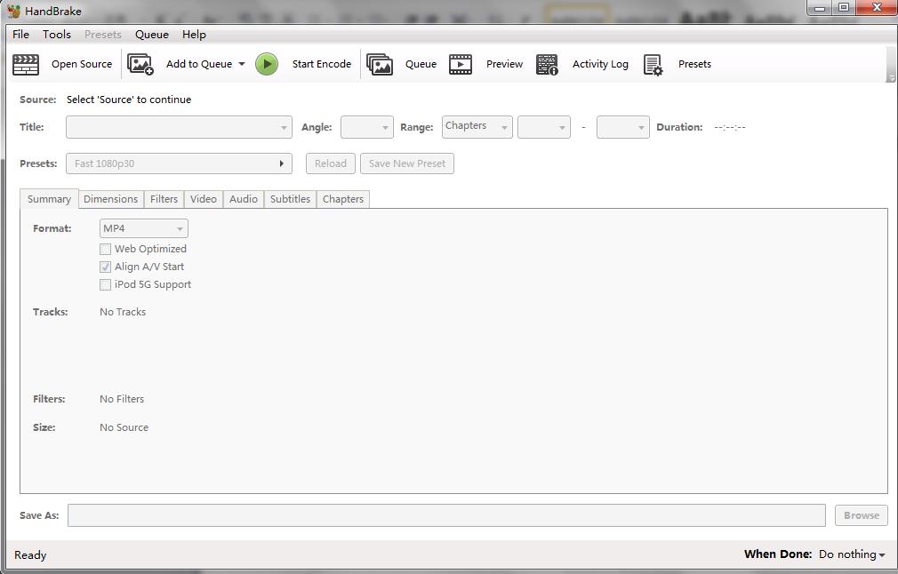Click the Open Source label
The height and width of the screenshot is (574, 898).
82,64
